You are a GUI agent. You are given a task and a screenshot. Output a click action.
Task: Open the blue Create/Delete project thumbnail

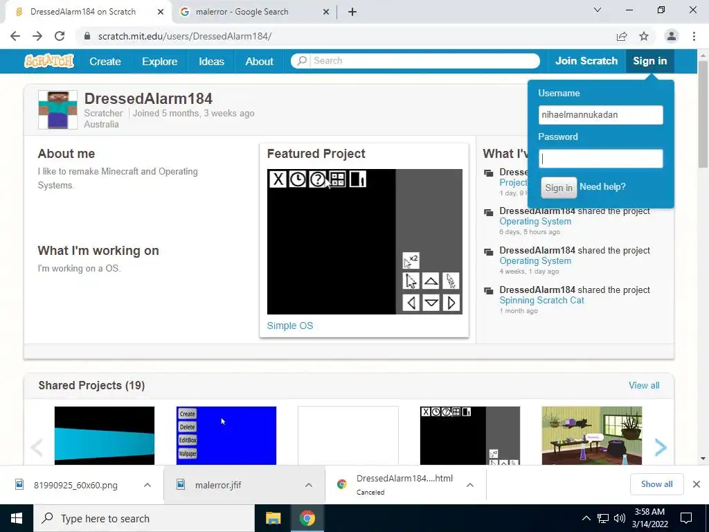(226, 435)
